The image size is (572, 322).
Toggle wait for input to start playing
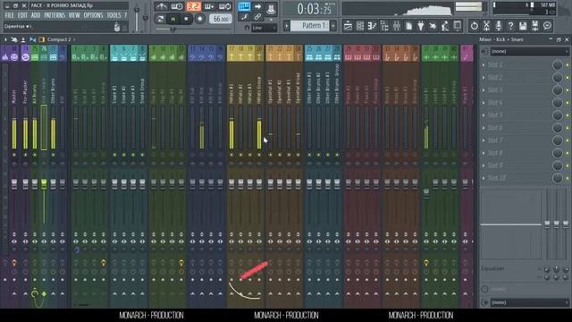(x=177, y=6)
